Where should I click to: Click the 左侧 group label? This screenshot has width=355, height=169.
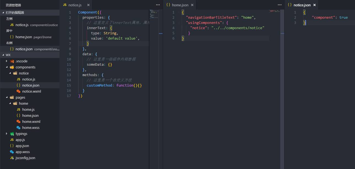point(9,19)
